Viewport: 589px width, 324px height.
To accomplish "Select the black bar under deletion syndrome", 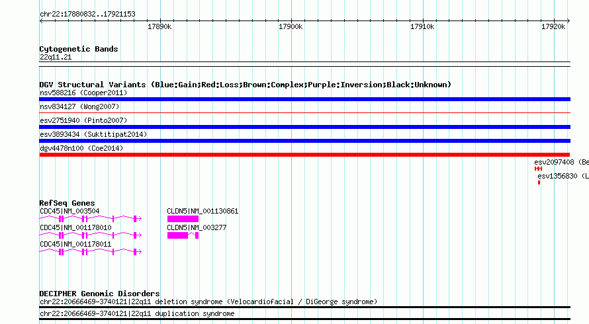I will coord(304,307).
